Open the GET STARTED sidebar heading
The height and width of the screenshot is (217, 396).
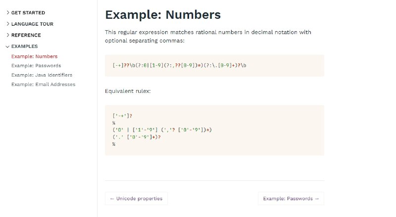click(x=28, y=12)
